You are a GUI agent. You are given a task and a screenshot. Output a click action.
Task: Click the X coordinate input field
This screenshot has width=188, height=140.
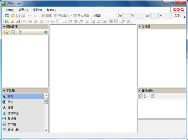click(x=126, y=15)
